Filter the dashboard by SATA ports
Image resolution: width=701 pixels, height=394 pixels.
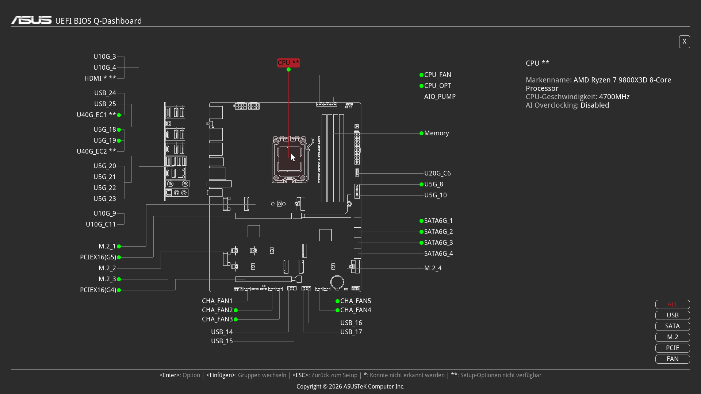coord(673,326)
